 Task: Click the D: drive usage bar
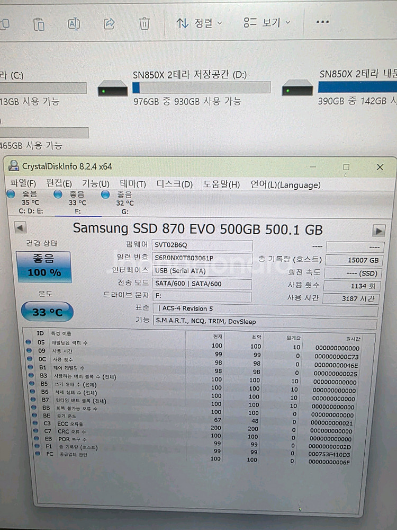(202, 87)
